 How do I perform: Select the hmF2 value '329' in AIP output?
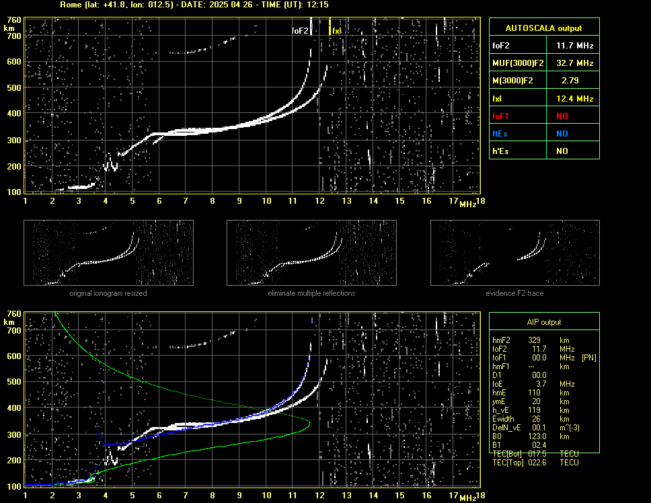pyautogui.click(x=535, y=340)
